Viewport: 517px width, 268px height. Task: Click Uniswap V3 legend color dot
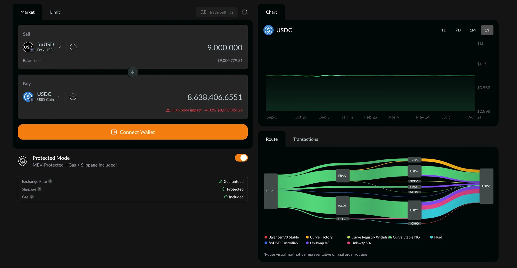click(307, 243)
